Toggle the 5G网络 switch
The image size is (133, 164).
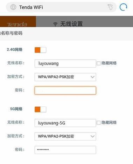tap(40, 109)
